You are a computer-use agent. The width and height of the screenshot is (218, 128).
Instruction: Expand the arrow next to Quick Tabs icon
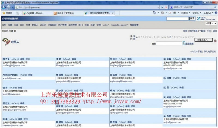click(x=21, y=13)
